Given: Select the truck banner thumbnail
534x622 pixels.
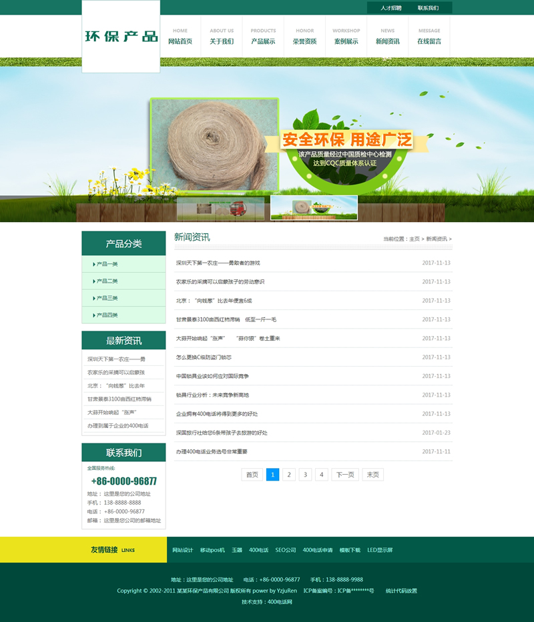Looking at the screenshot, I should point(221,208).
